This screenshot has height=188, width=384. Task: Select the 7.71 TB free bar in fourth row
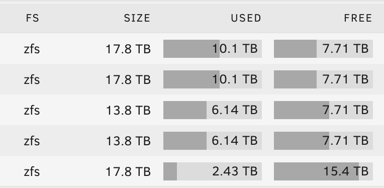pos(323,141)
